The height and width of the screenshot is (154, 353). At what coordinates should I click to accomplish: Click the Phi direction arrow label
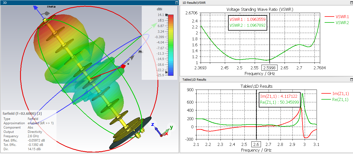141,52
